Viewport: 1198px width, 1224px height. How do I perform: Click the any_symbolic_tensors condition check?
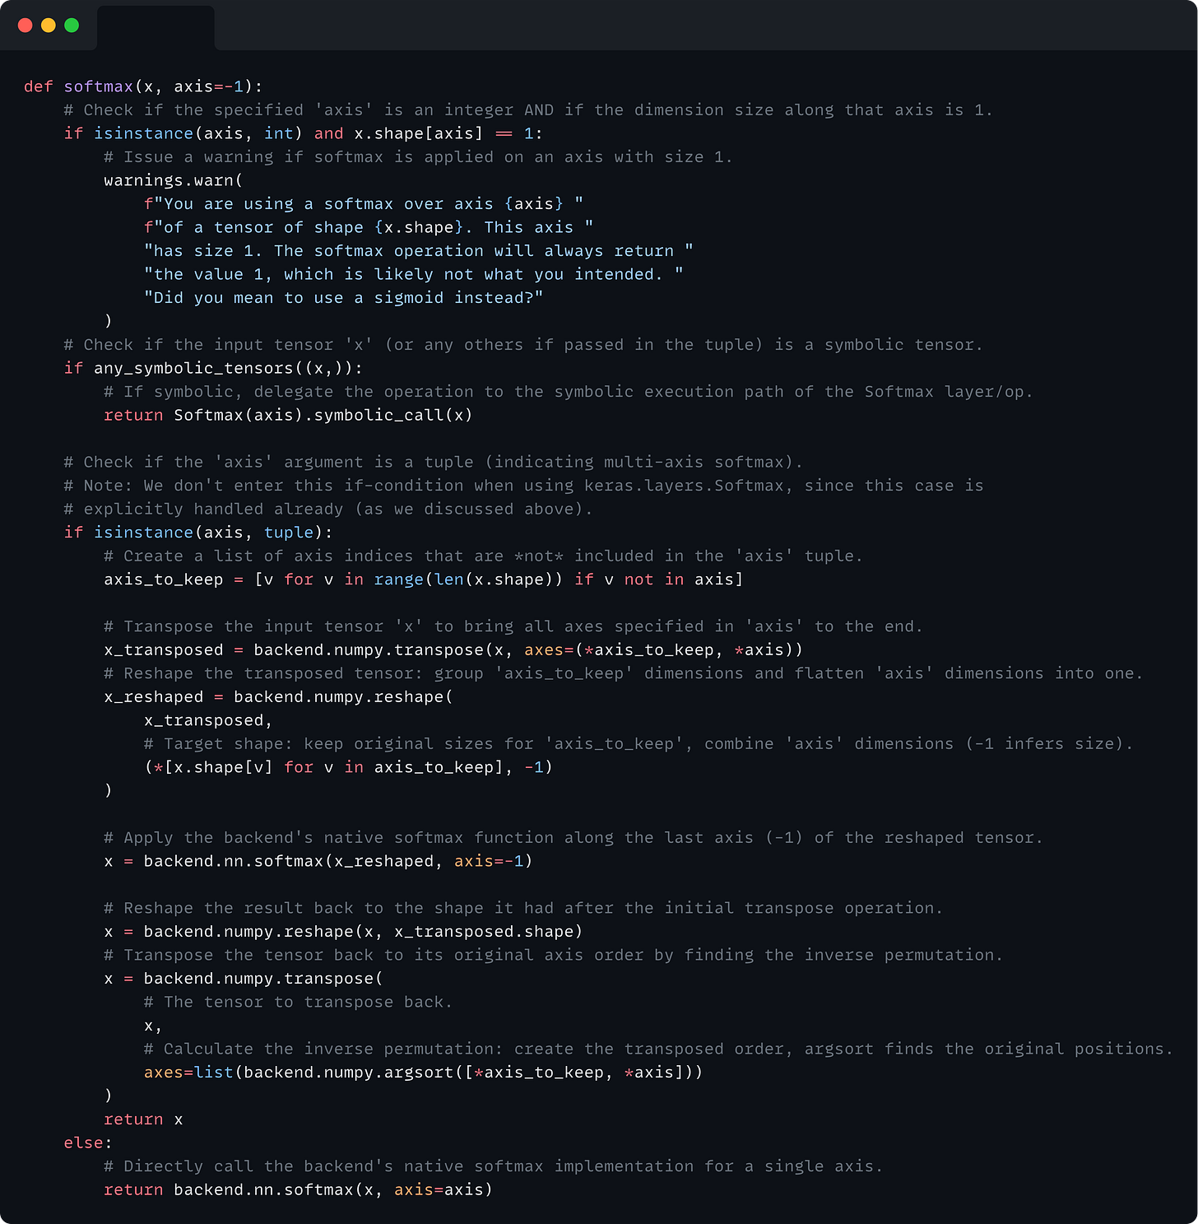coord(194,368)
